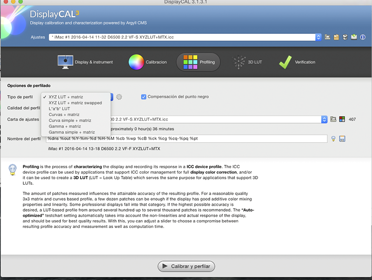Expand the Ajustes settings dropdown arrow

click(319, 37)
